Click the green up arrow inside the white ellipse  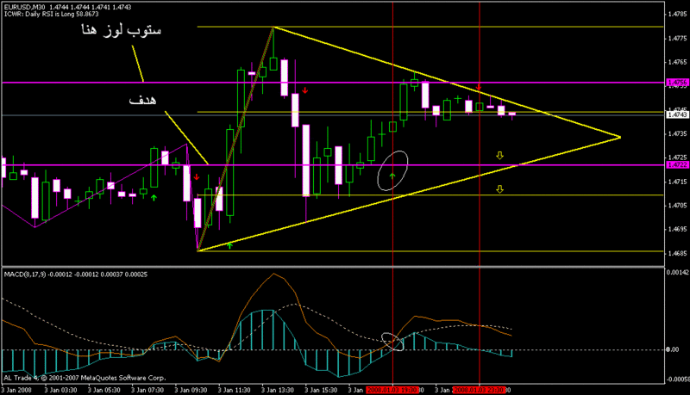(392, 176)
